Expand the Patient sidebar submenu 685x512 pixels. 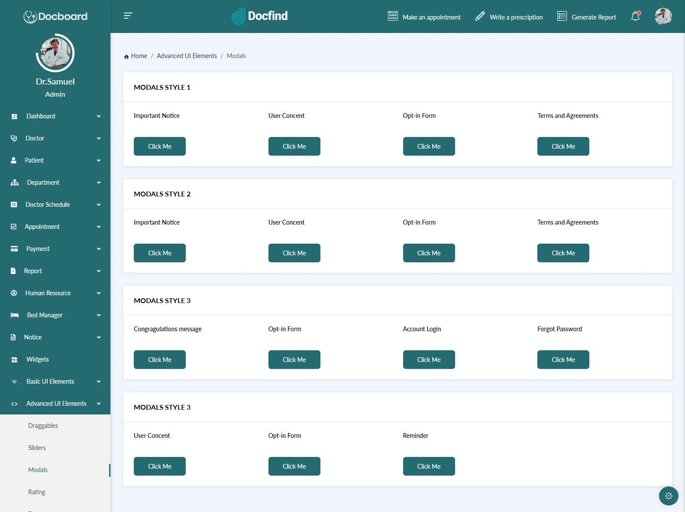click(x=99, y=160)
